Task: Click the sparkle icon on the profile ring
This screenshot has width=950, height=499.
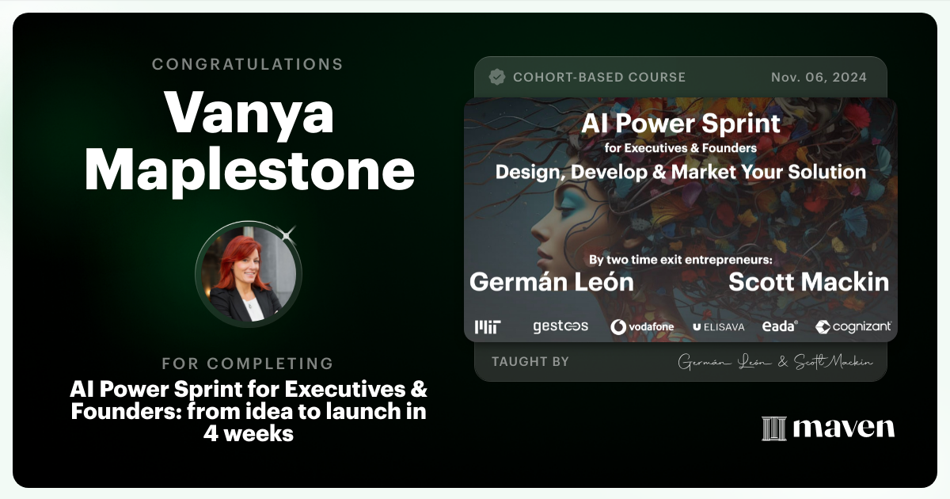Action: 288,234
